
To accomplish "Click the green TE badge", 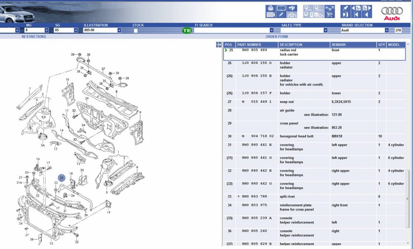I will (x=187, y=31).
